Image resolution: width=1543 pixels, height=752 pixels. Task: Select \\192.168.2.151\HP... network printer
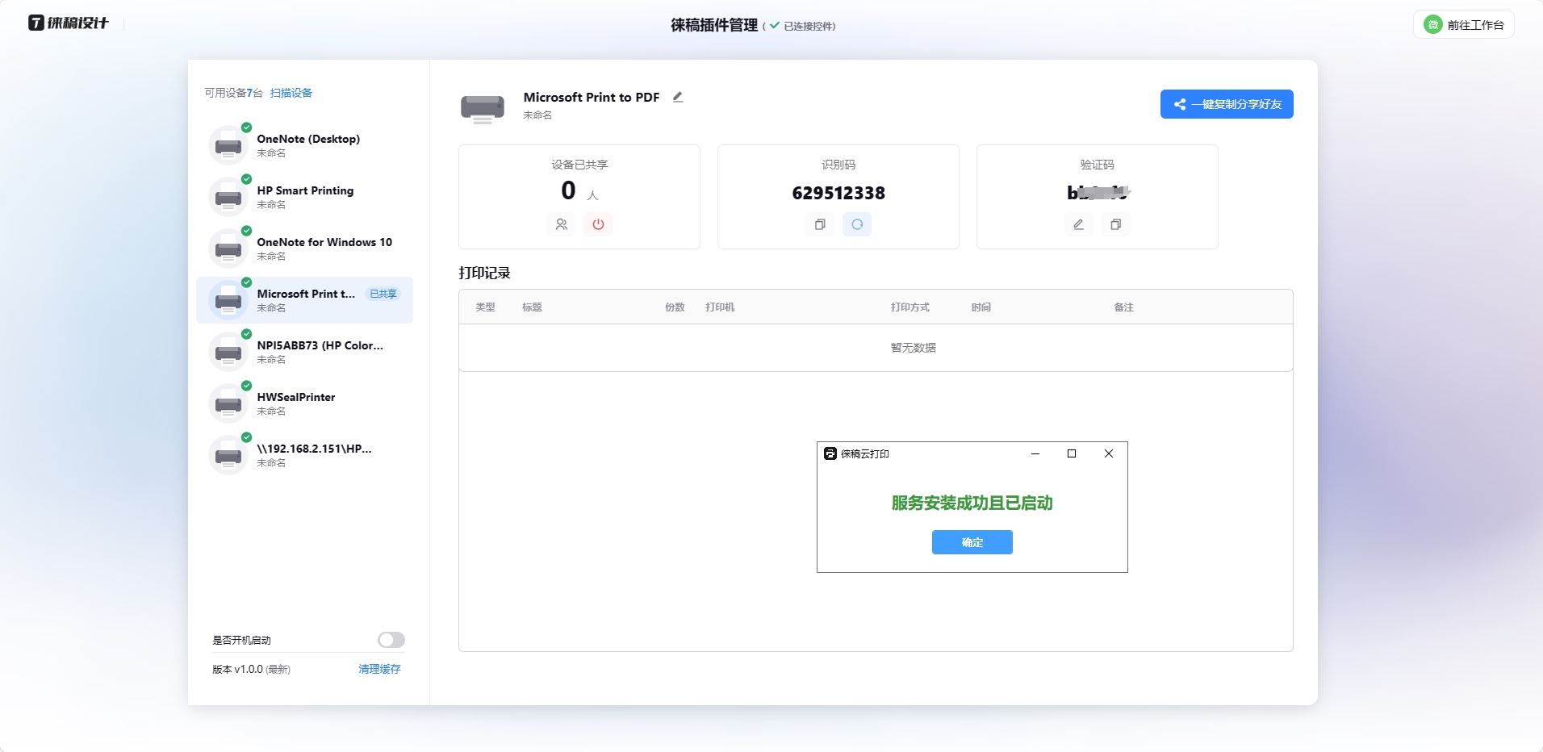(305, 455)
